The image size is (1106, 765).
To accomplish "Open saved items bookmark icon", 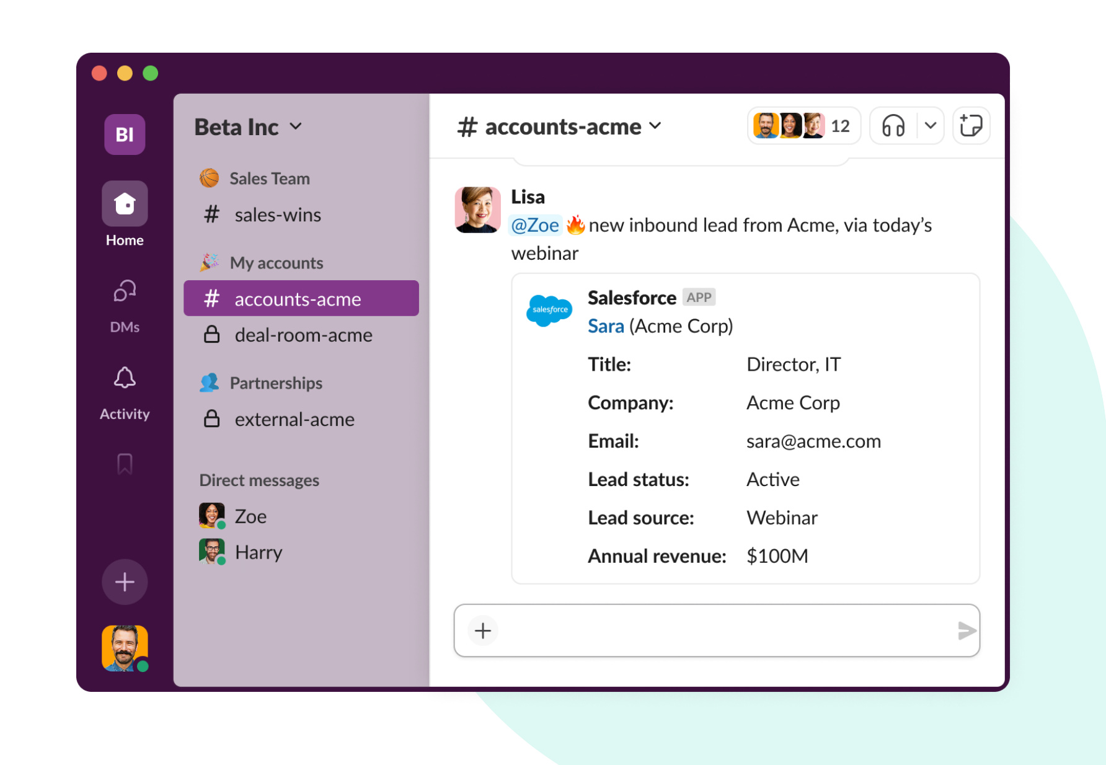I will 125,464.
